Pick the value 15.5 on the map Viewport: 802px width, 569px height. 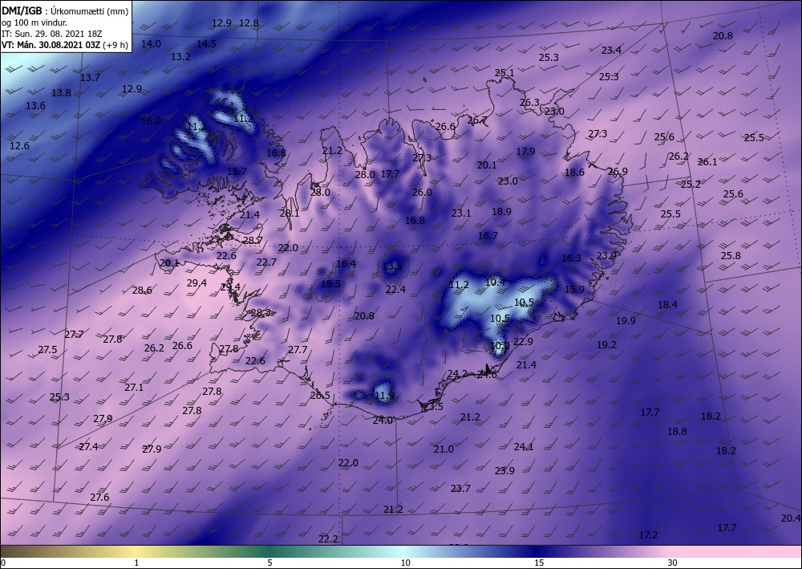click(x=330, y=283)
